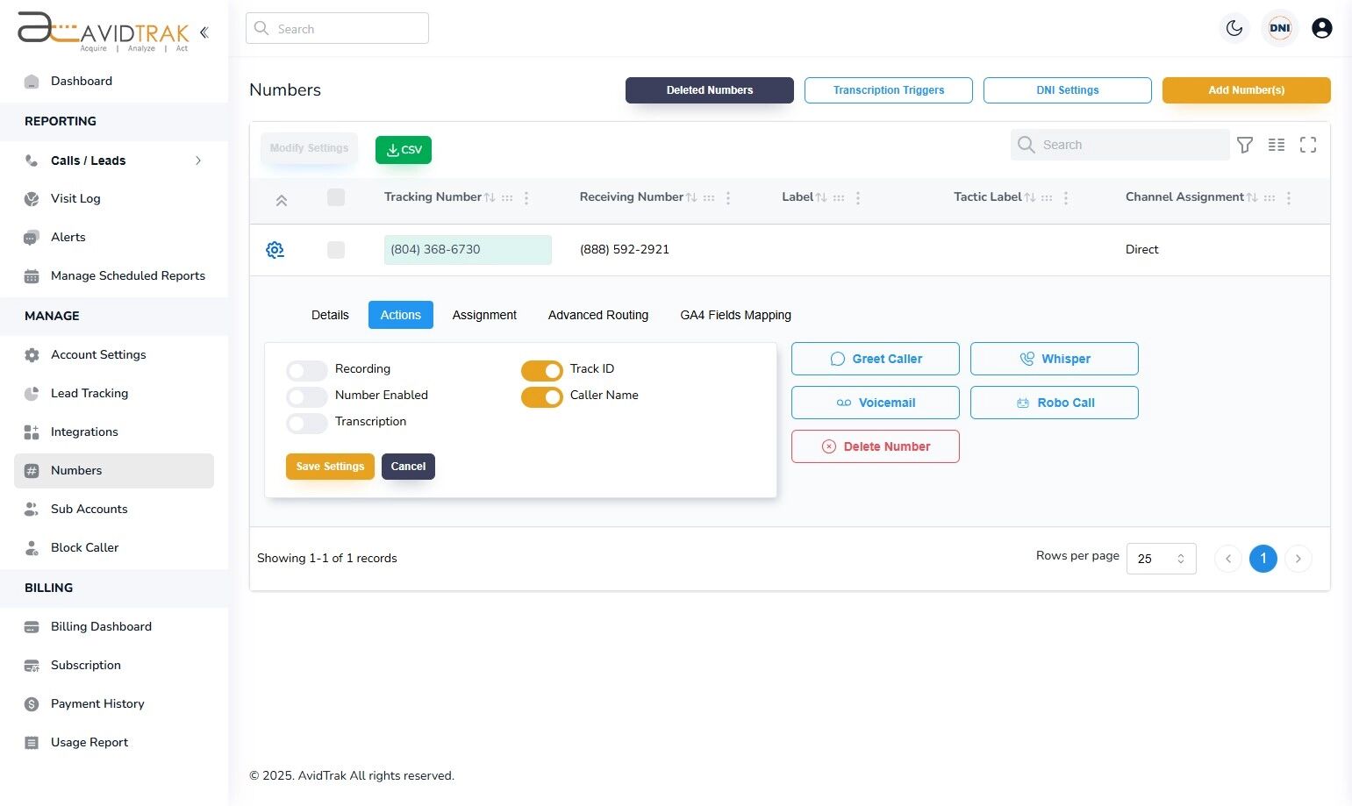The height and width of the screenshot is (806, 1352).
Task: Select the checkbox for the (804) 368-6730 row
Action: pos(336,249)
